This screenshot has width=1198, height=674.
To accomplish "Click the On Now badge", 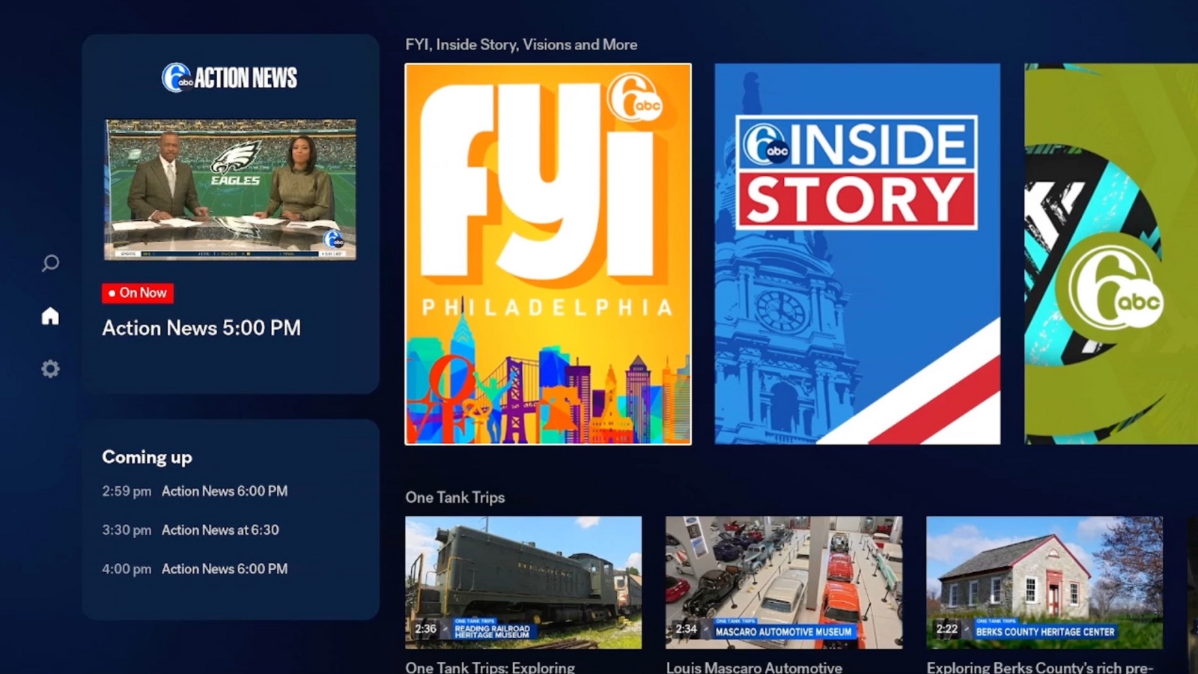I will pyautogui.click(x=138, y=293).
